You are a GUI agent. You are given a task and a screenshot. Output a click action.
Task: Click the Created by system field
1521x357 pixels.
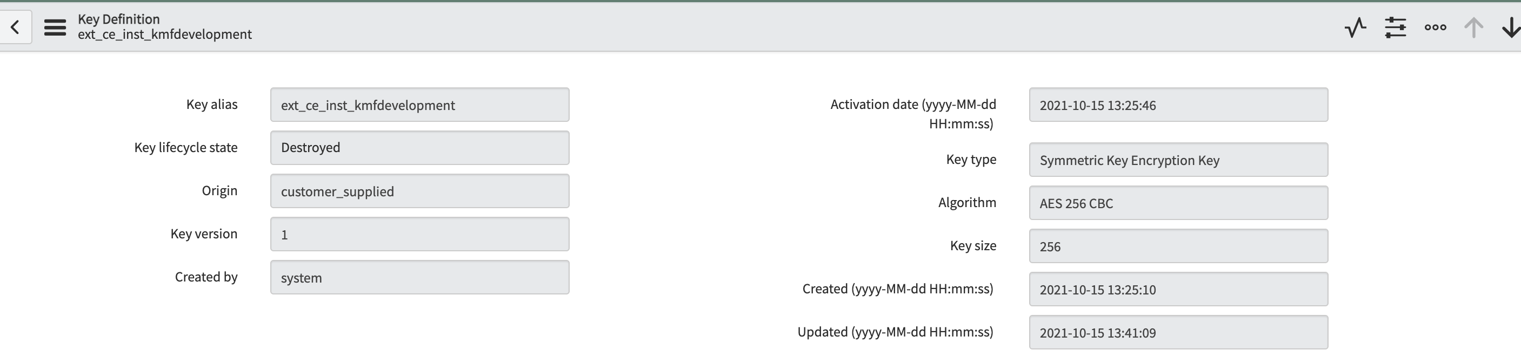420,277
